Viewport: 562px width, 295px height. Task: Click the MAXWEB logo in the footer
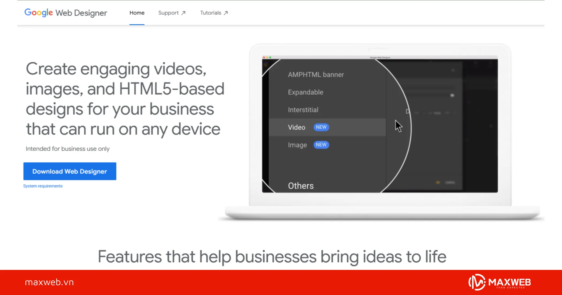click(500, 282)
